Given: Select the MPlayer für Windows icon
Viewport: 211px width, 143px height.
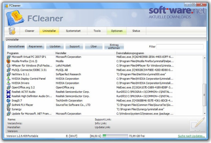Looking at the screenshot, I should pos(9,66).
